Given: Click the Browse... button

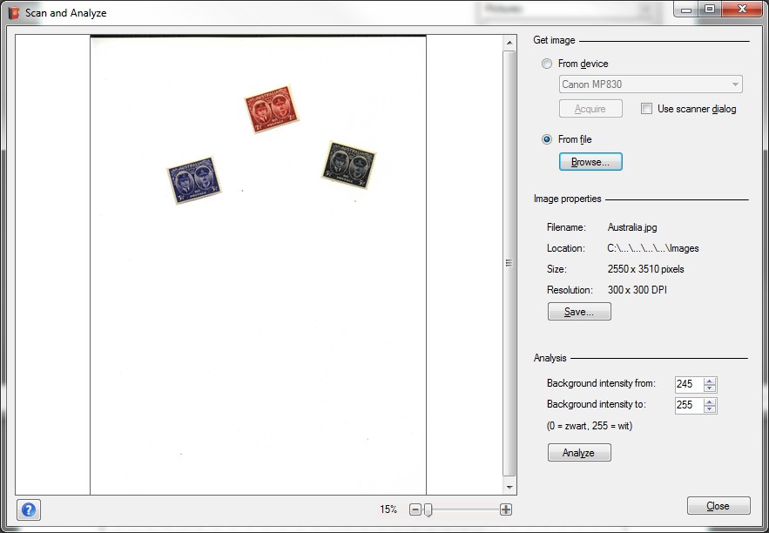Looking at the screenshot, I should [590, 162].
